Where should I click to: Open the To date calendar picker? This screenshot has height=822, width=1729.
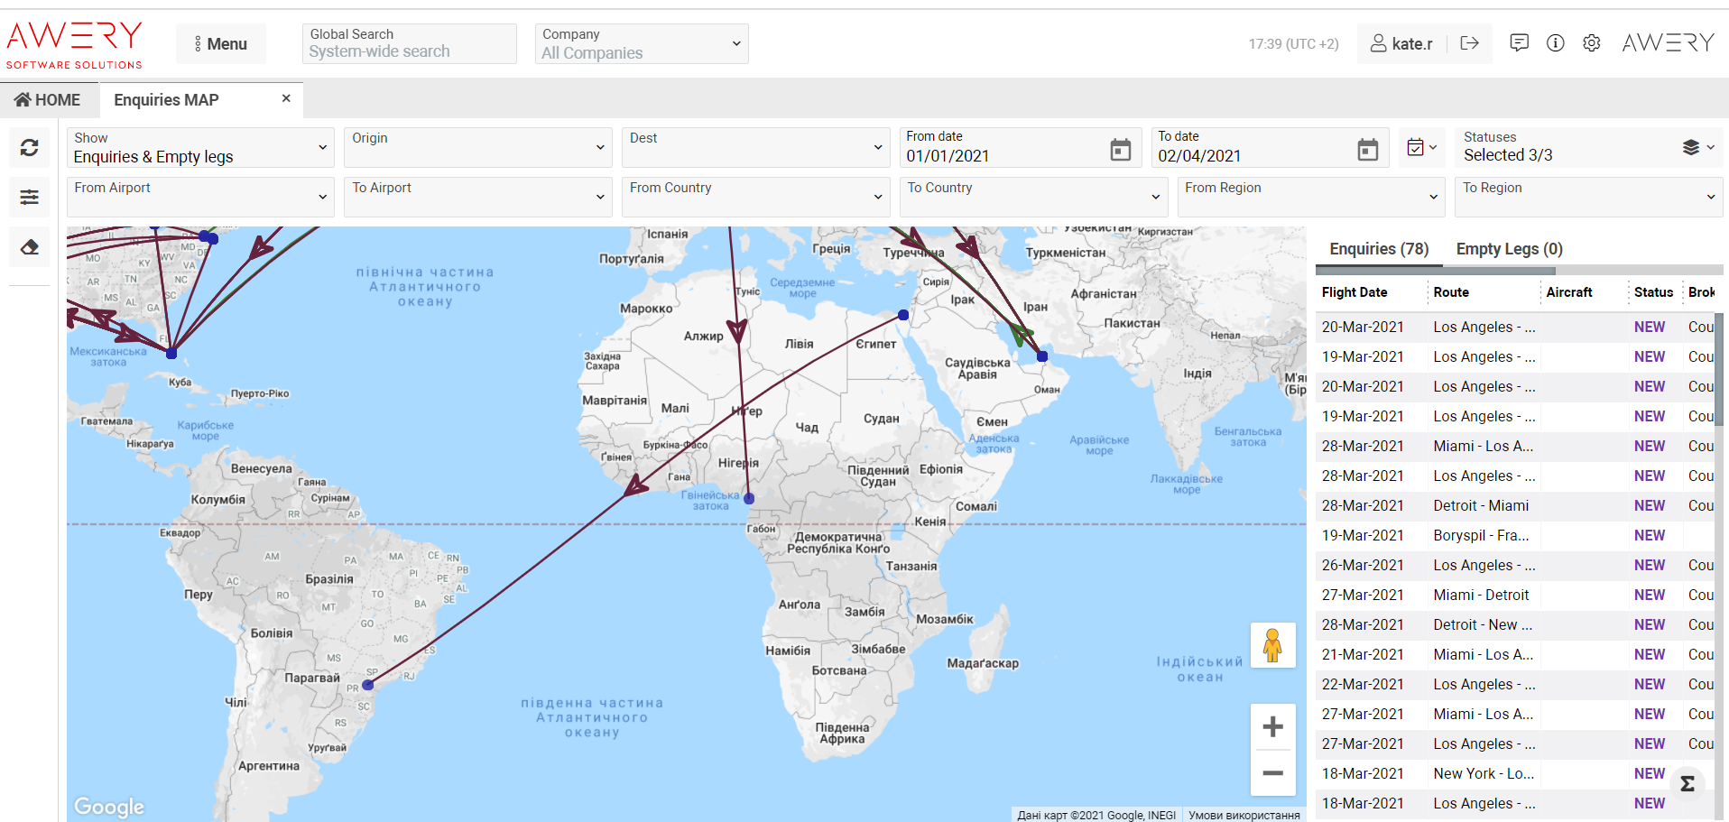pyautogui.click(x=1367, y=150)
